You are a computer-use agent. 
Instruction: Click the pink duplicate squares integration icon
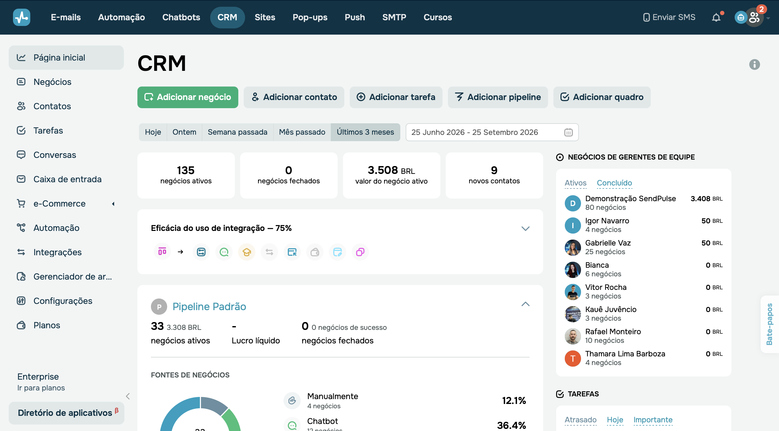(360, 252)
